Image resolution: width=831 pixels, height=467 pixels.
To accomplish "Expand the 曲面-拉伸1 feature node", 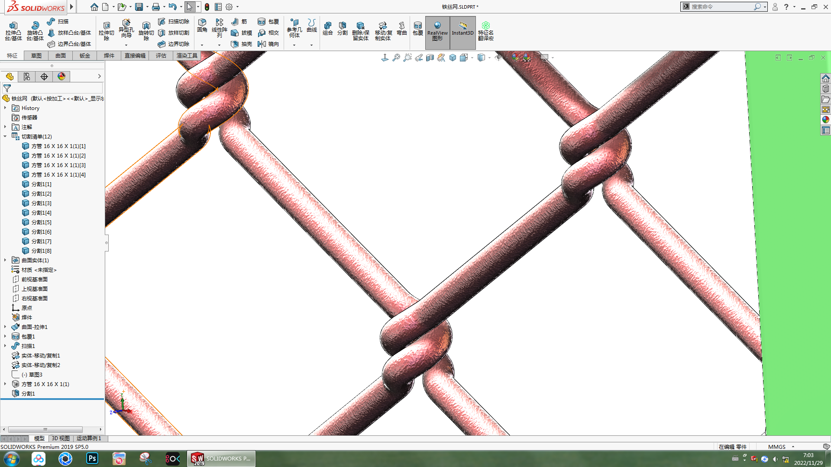I will coord(5,327).
